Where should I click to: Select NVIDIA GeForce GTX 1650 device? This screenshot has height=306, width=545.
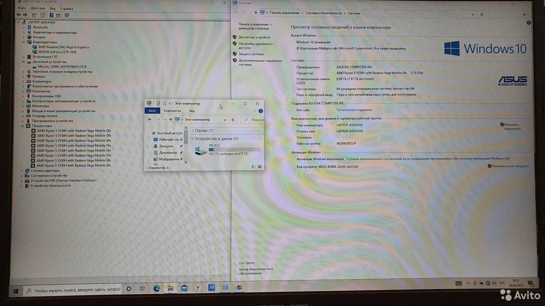pos(57,52)
